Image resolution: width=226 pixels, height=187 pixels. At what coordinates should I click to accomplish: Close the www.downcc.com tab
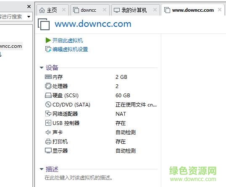tap(220, 10)
